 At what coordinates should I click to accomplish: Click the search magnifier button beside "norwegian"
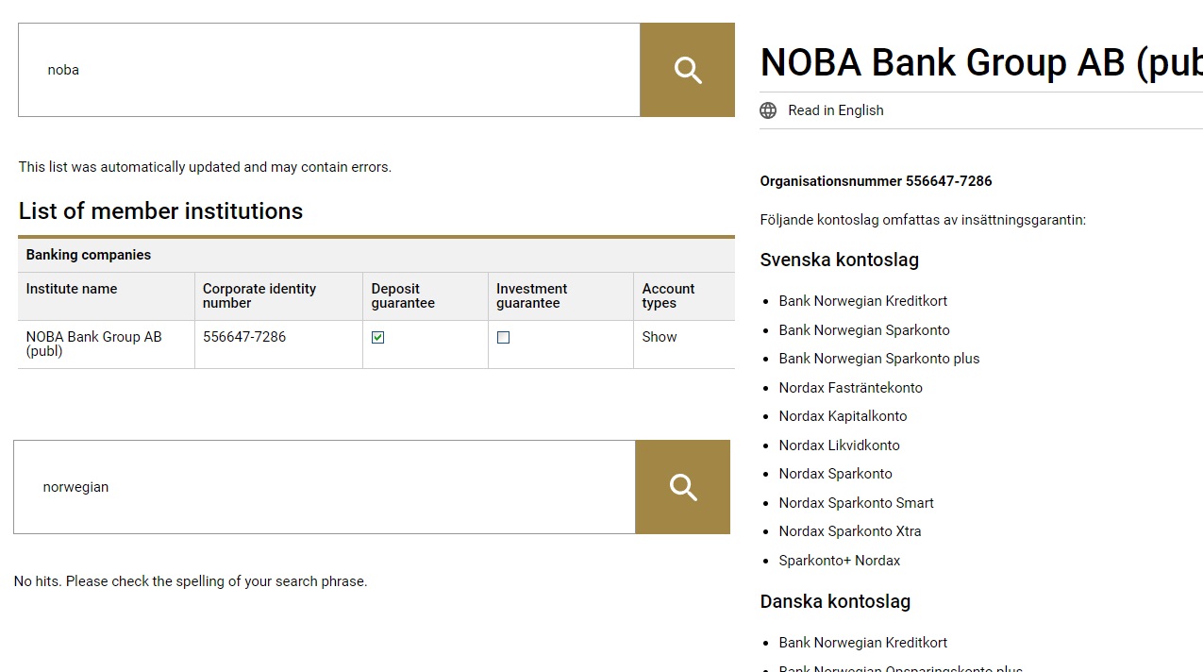(x=682, y=487)
